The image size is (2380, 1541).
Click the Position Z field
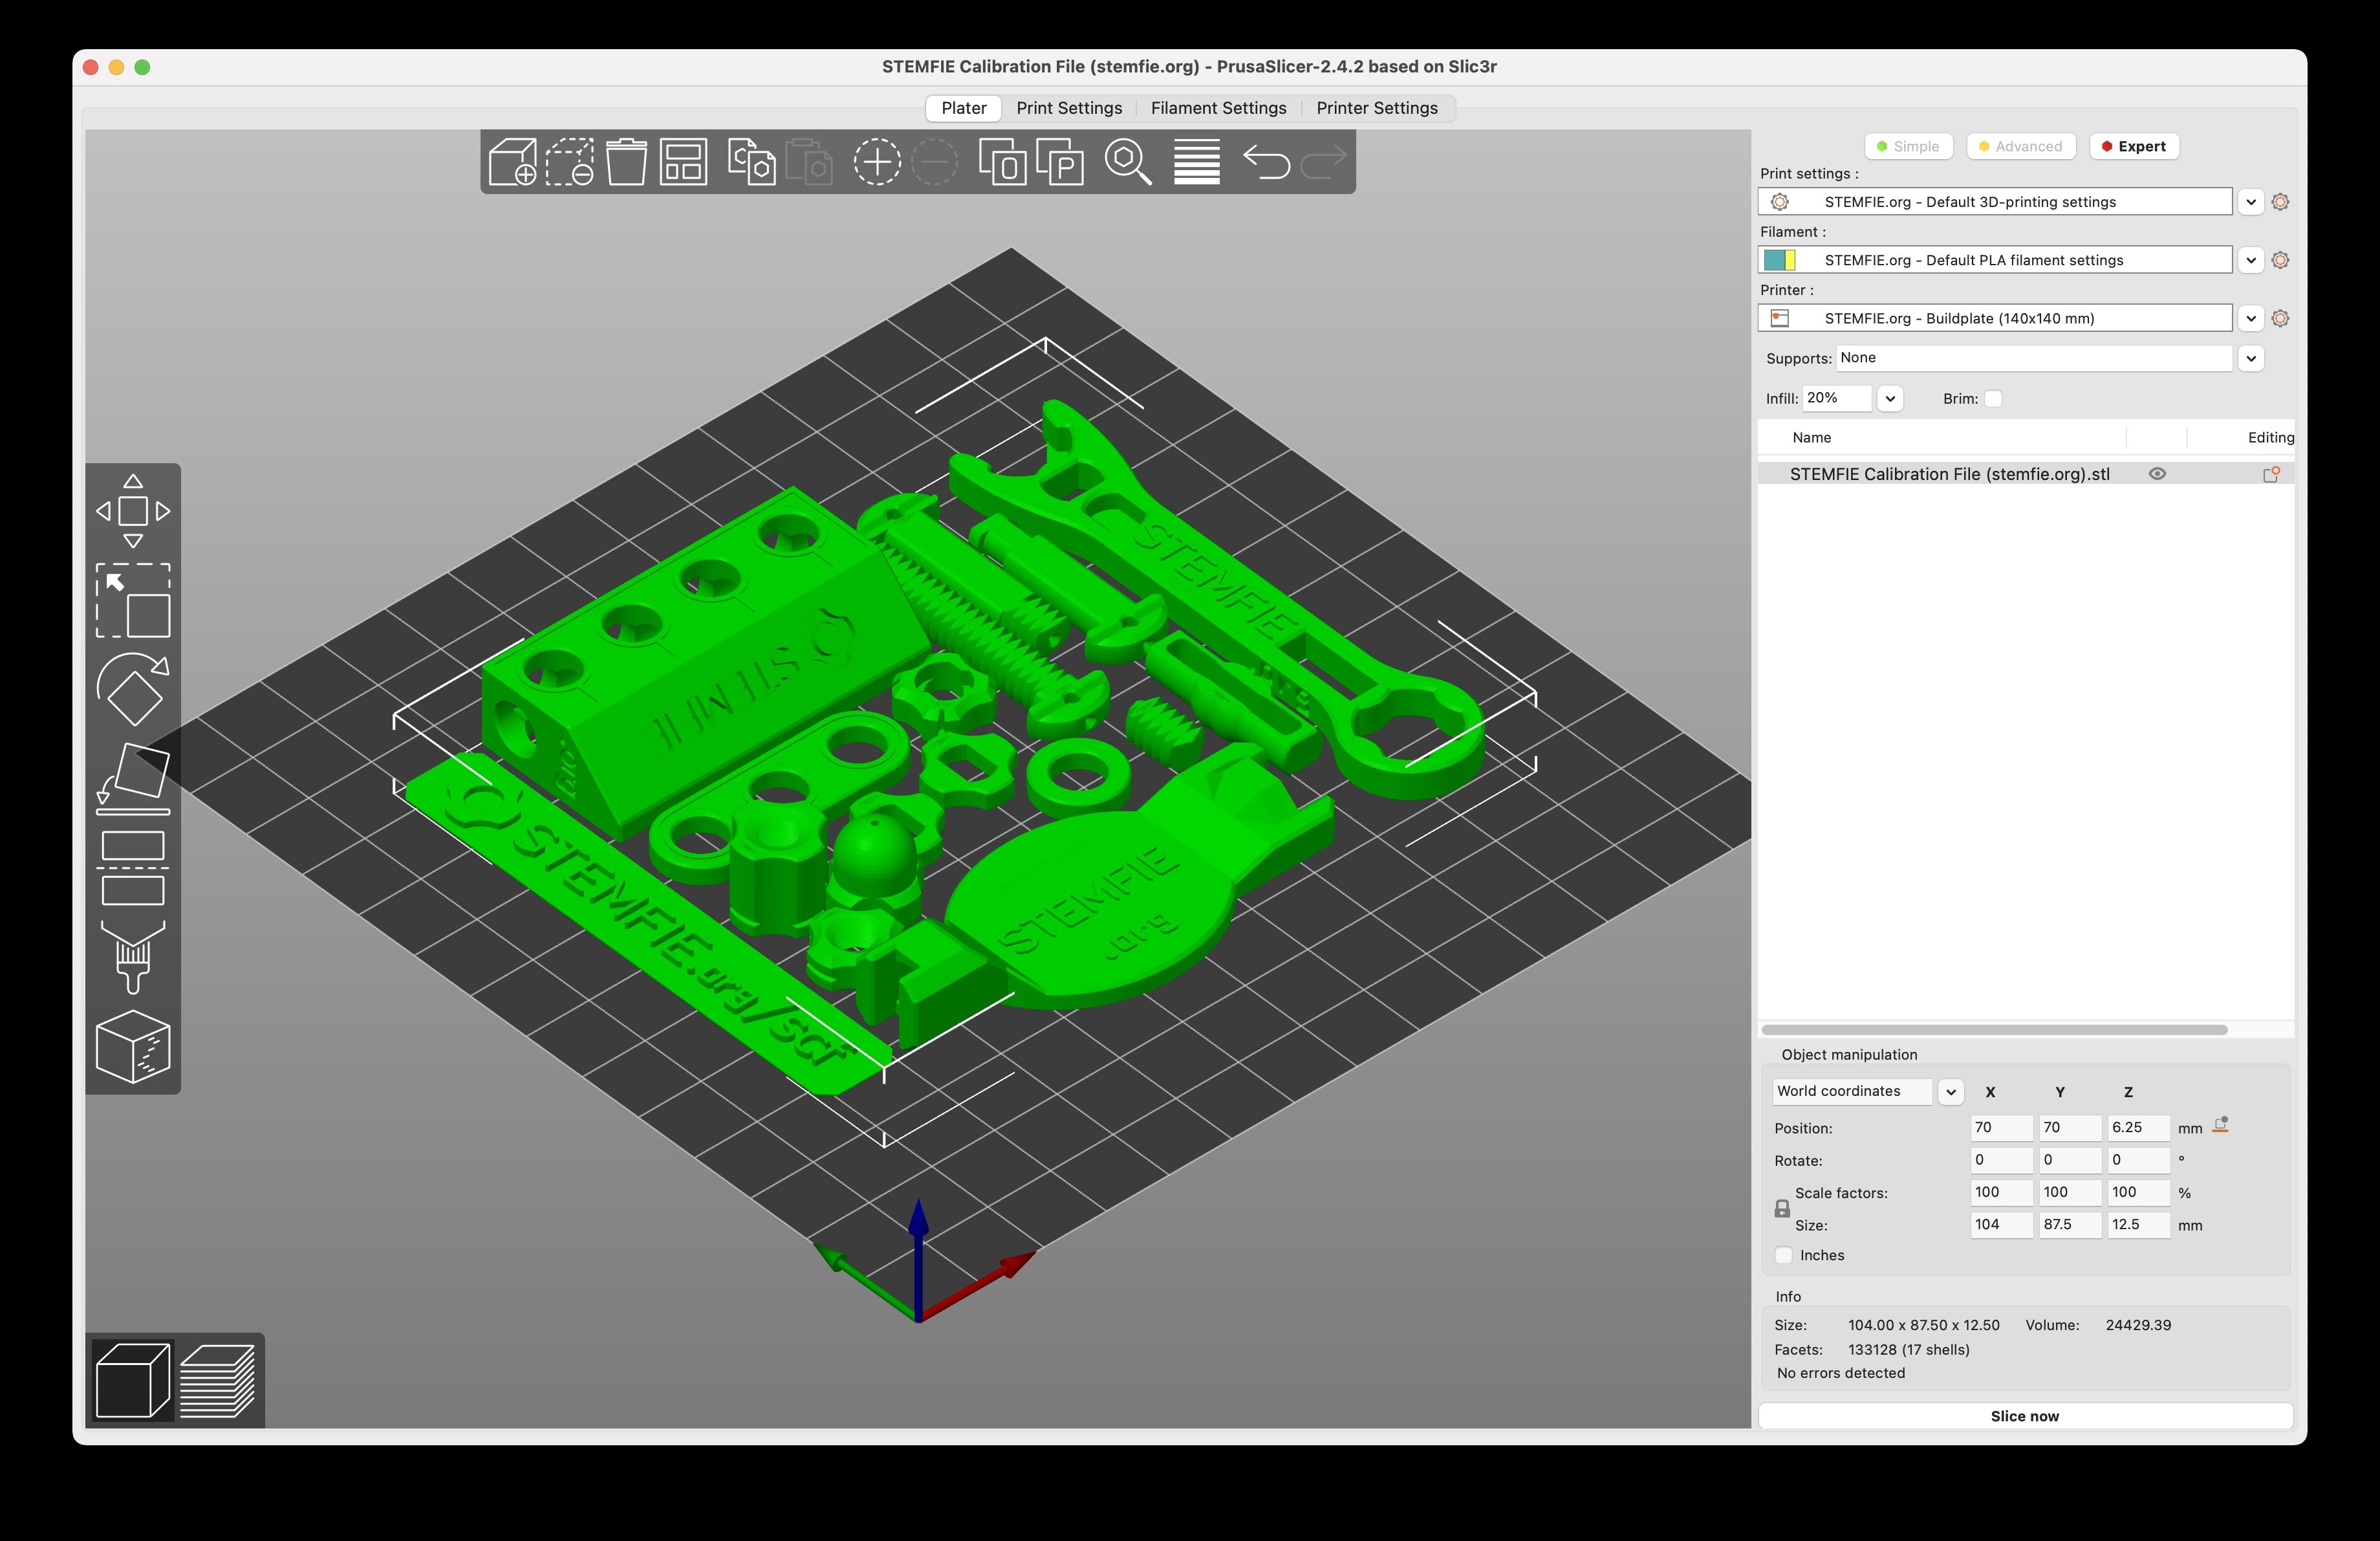tap(2138, 1127)
